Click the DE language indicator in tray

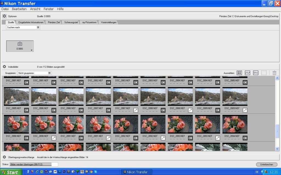257,172
